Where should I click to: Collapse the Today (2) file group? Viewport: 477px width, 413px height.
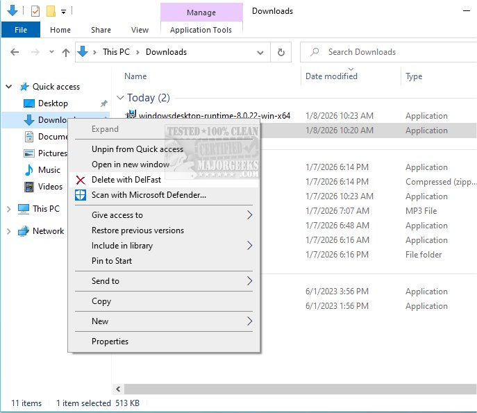pos(121,98)
